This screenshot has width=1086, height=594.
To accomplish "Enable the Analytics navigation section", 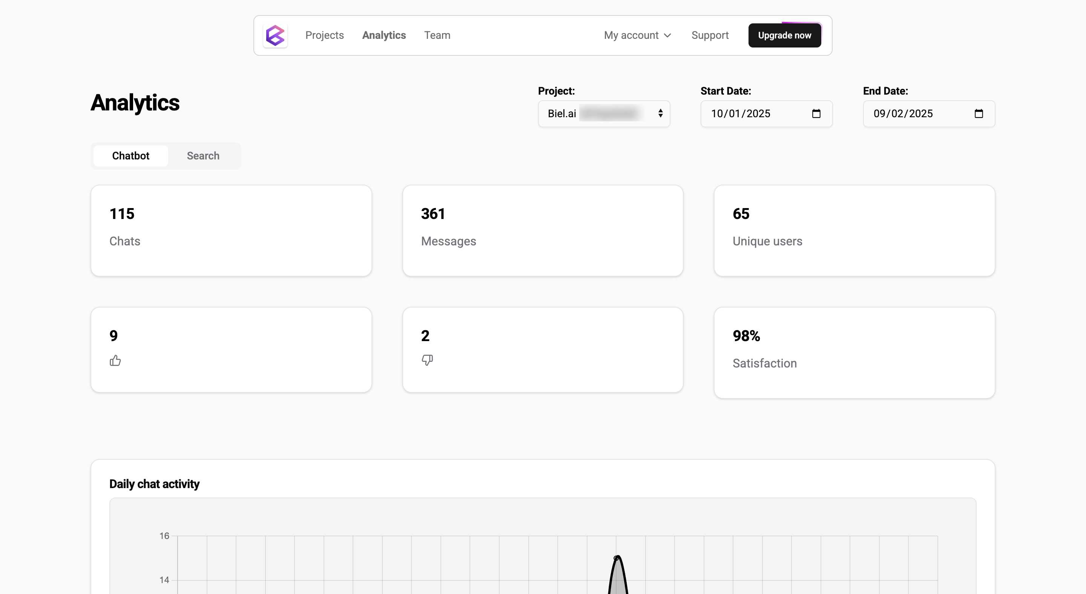I will pos(383,35).
